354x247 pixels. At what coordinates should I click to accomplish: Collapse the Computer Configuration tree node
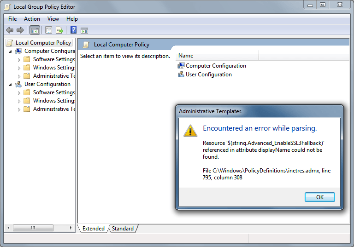[10, 52]
